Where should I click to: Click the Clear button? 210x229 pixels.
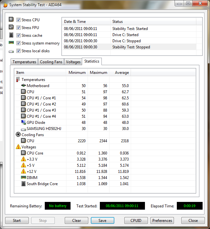coord(76,221)
